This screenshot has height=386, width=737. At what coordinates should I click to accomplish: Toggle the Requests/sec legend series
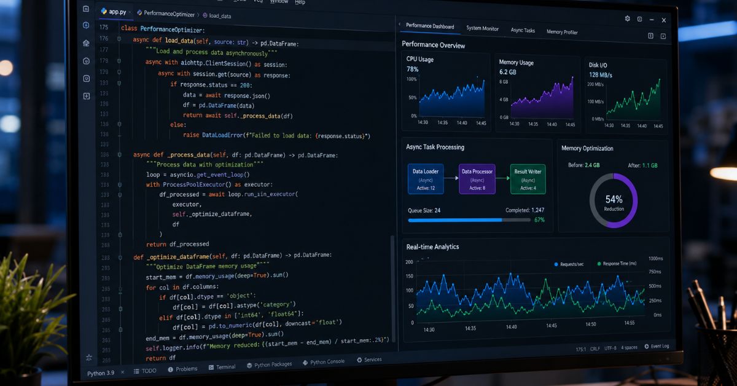(569, 264)
